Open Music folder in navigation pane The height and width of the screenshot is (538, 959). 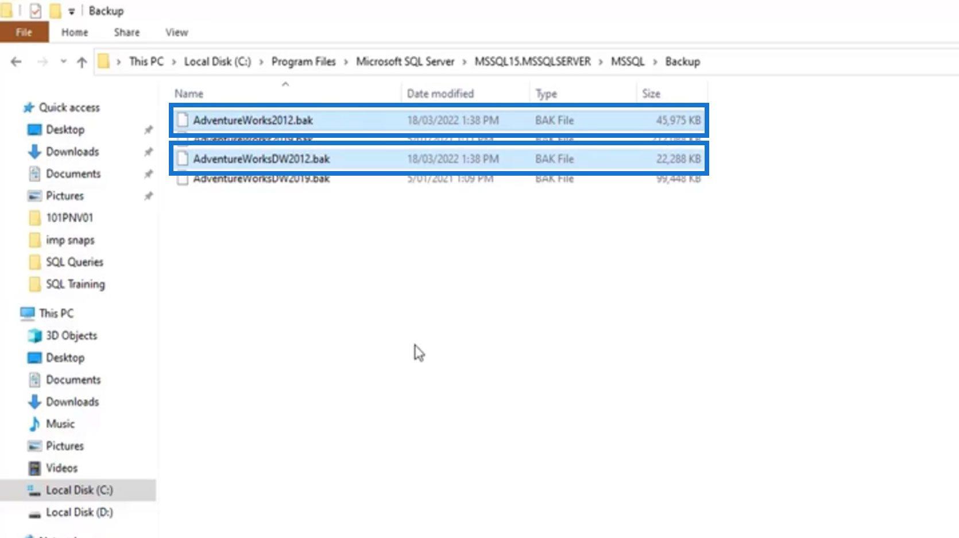coord(60,424)
